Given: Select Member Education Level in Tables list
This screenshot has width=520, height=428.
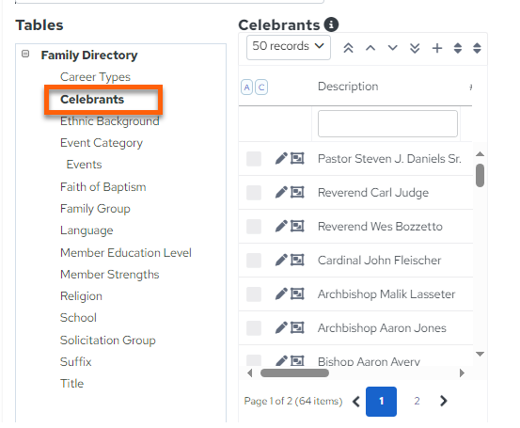Looking at the screenshot, I should [126, 252].
